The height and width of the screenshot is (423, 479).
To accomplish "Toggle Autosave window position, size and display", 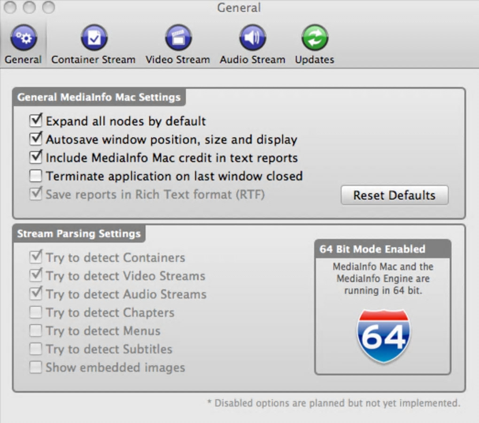I will 36,139.
